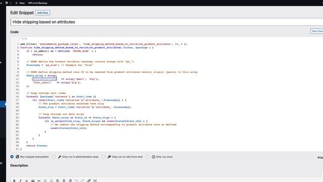Screen dimensions: 323x182
Task: Click the $term_slug assignment on line 19
Action: (x=85, y=107)
